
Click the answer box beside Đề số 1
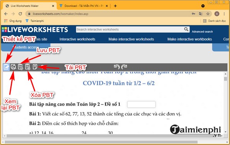click(x=141, y=104)
